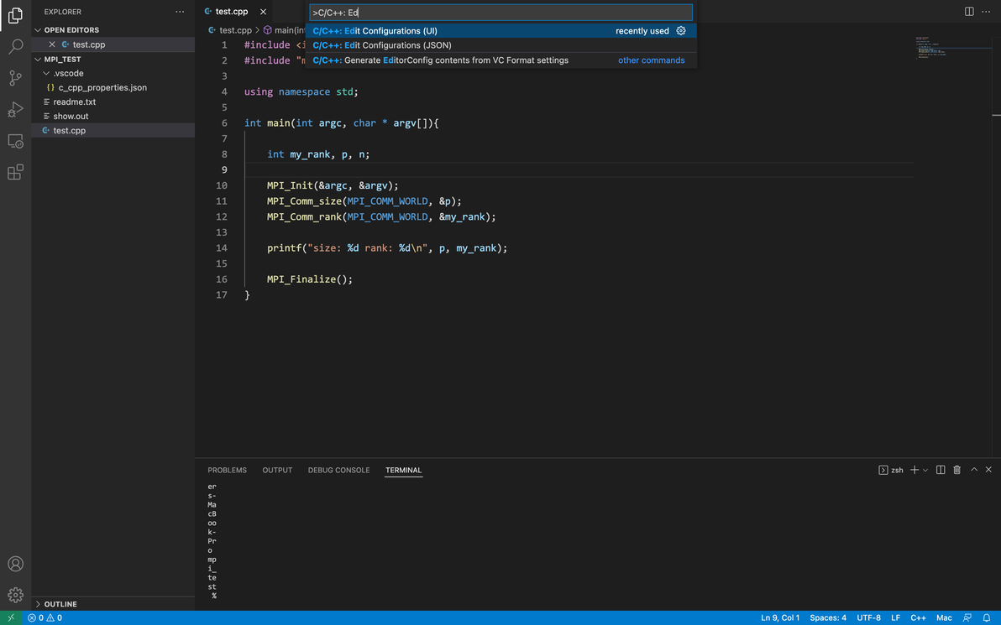Click the MPI_Init(&argc, &argv); line
This screenshot has height=625, width=1001.
coord(333,185)
